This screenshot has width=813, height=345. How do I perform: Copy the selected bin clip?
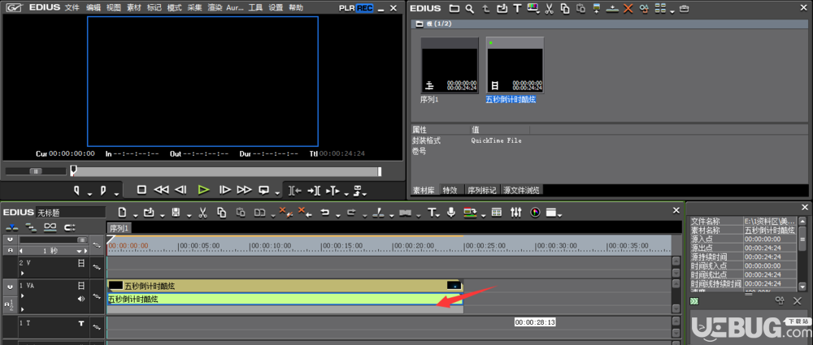click(x=565, y=8)
